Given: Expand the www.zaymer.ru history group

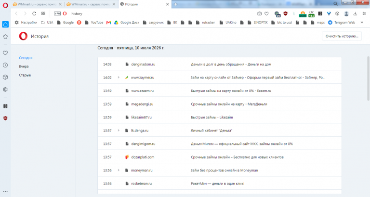Looking at the screenshot, I should pyautogui.click(x=119, y=78).
